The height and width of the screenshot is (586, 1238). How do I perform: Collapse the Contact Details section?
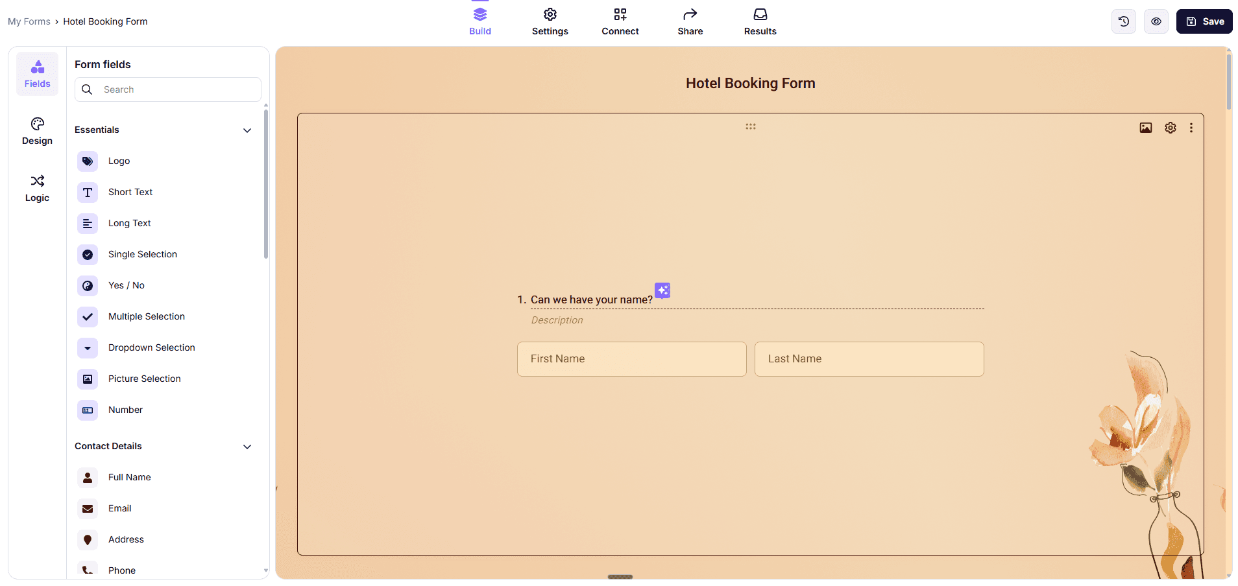(247, 447)
